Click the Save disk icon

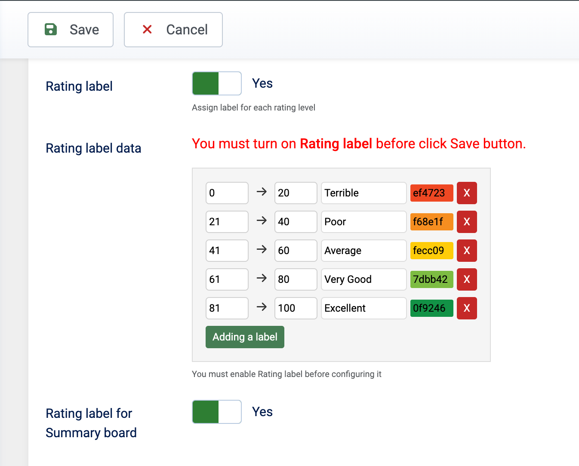point(51,30)
